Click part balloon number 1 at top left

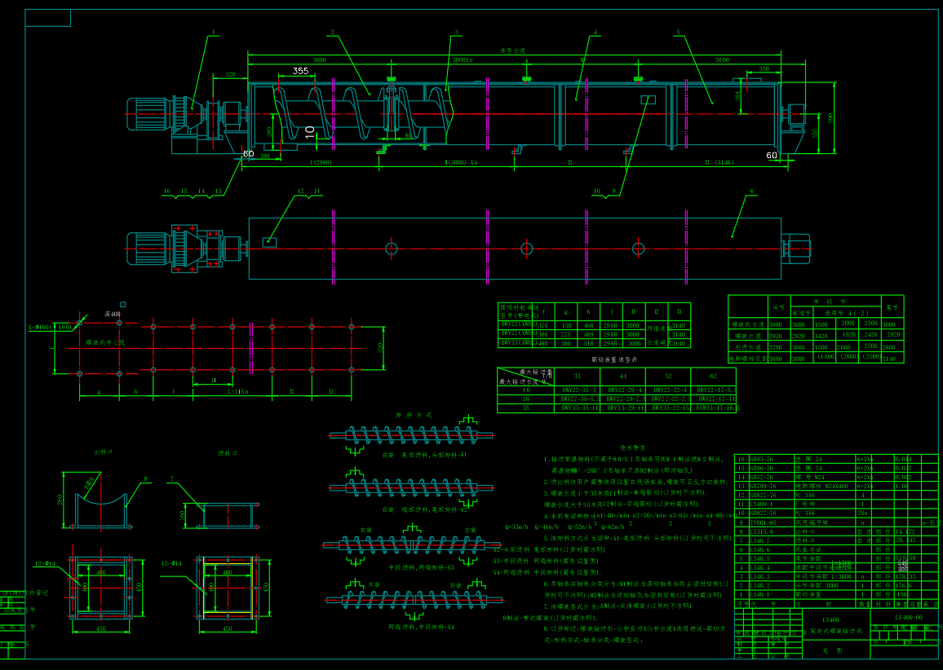214,33
